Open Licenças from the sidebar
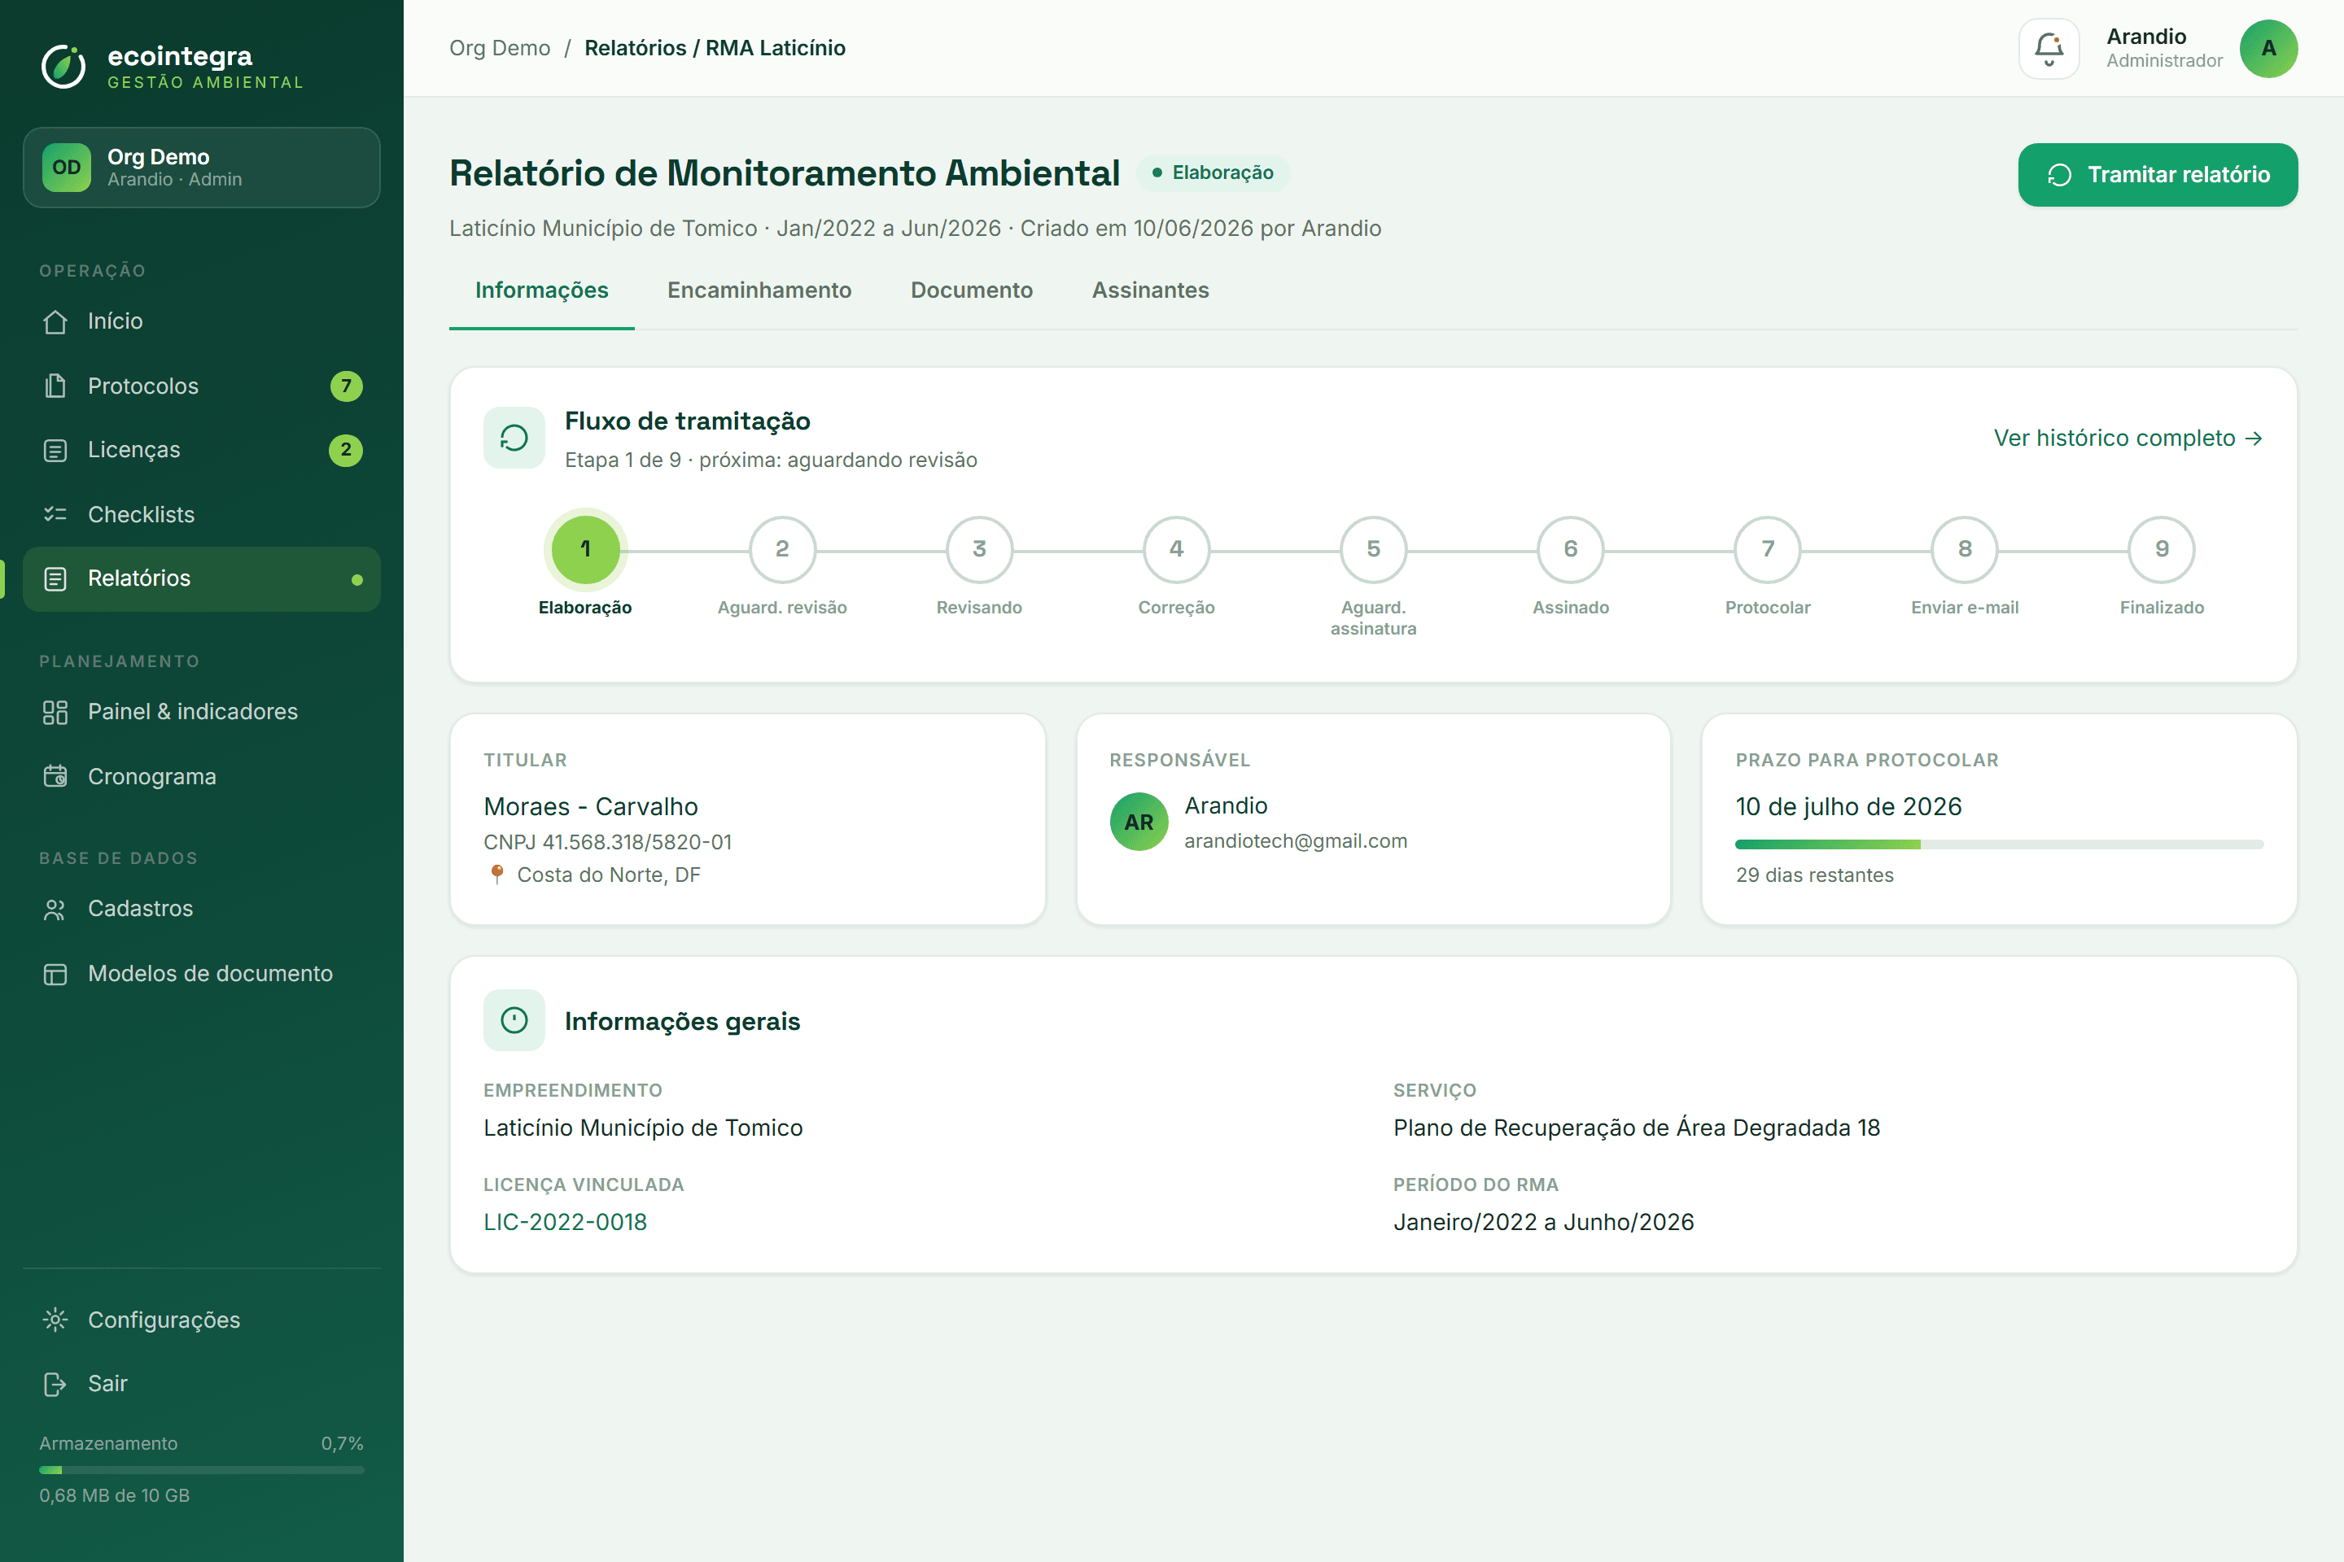 pos(201,450)
